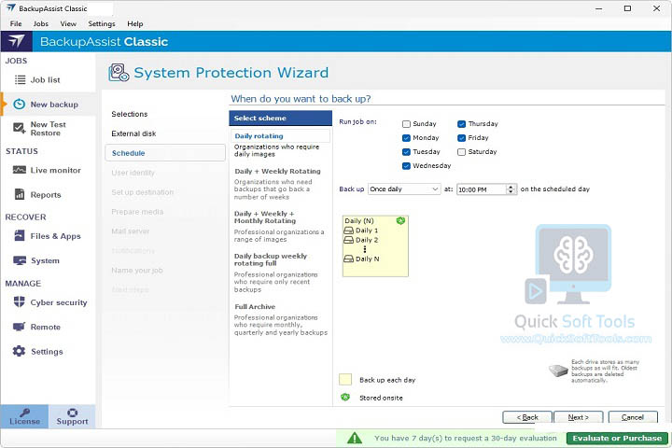Open the Help menu
Viewport: 672px width, 448px height.
click(x=135, y=23)
